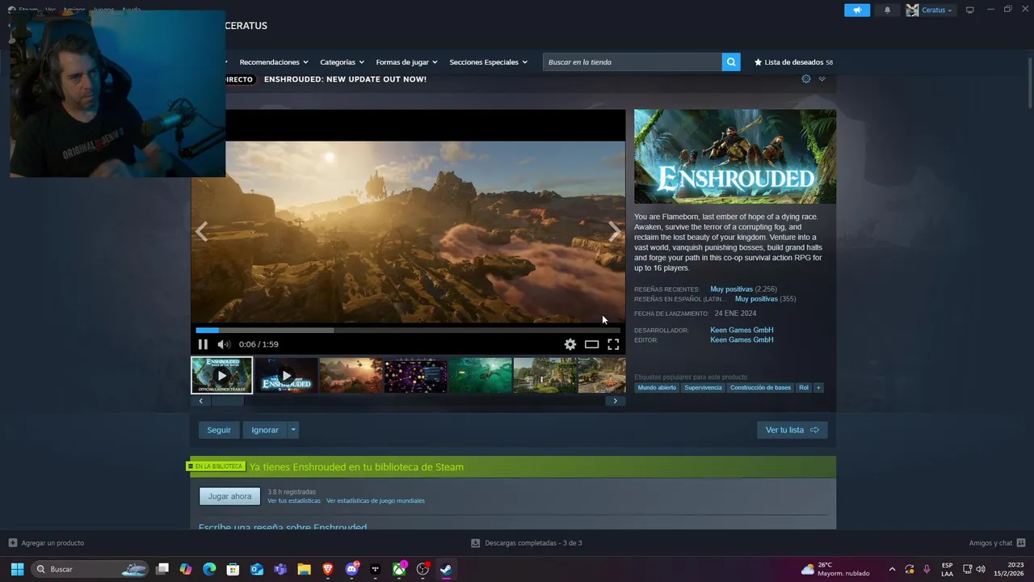The width and height of the screenshot is (1034, 582).
Task: Open the Ceratus account dropdown
Action: [x=937, y=11]
